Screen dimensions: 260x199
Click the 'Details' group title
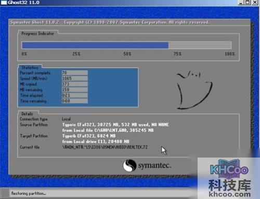point(27,113)
